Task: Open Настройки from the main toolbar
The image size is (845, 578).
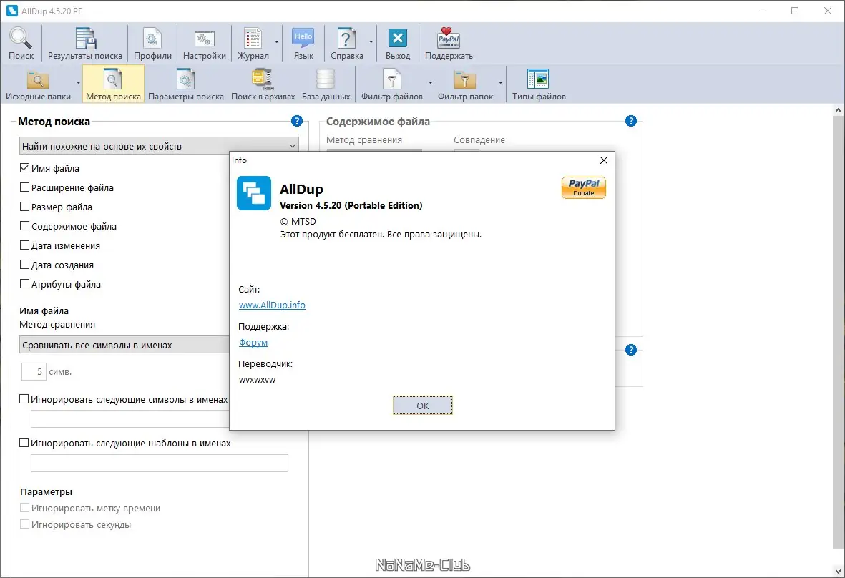Action: (204, 44)
